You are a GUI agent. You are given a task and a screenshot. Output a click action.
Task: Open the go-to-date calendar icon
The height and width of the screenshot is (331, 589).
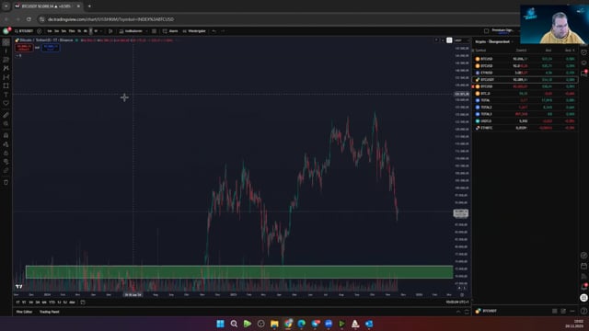pos(83,302)
